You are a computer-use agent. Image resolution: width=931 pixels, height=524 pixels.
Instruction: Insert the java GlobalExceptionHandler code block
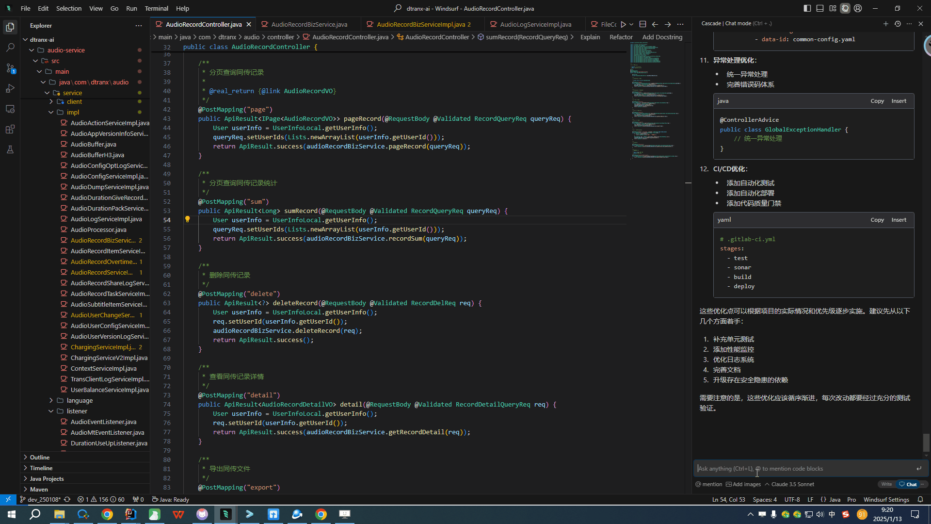pos(899,101)
